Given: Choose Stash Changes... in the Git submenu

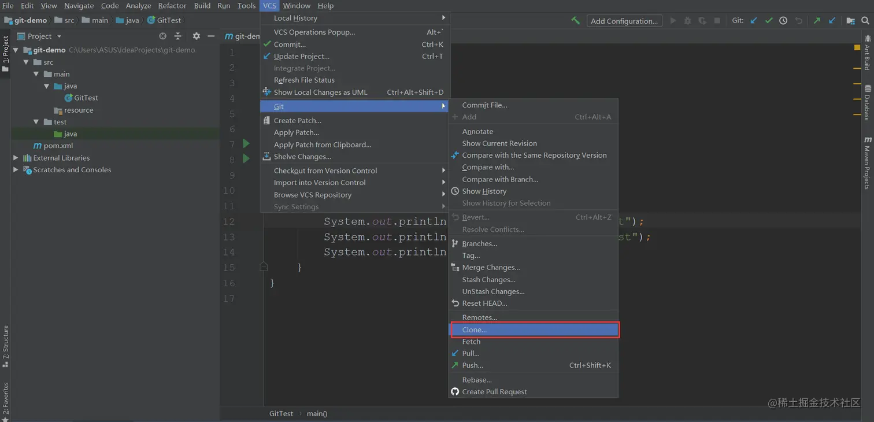Looking at the screenshot, I should pos(534,279).
